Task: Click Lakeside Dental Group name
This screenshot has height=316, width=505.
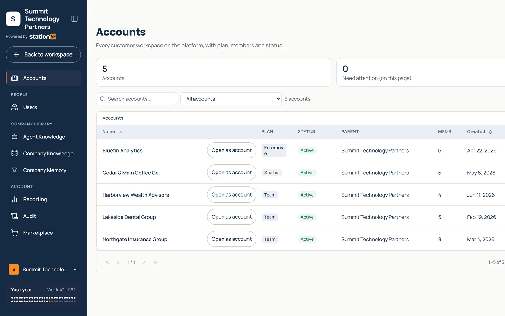Action: point(129,217)
